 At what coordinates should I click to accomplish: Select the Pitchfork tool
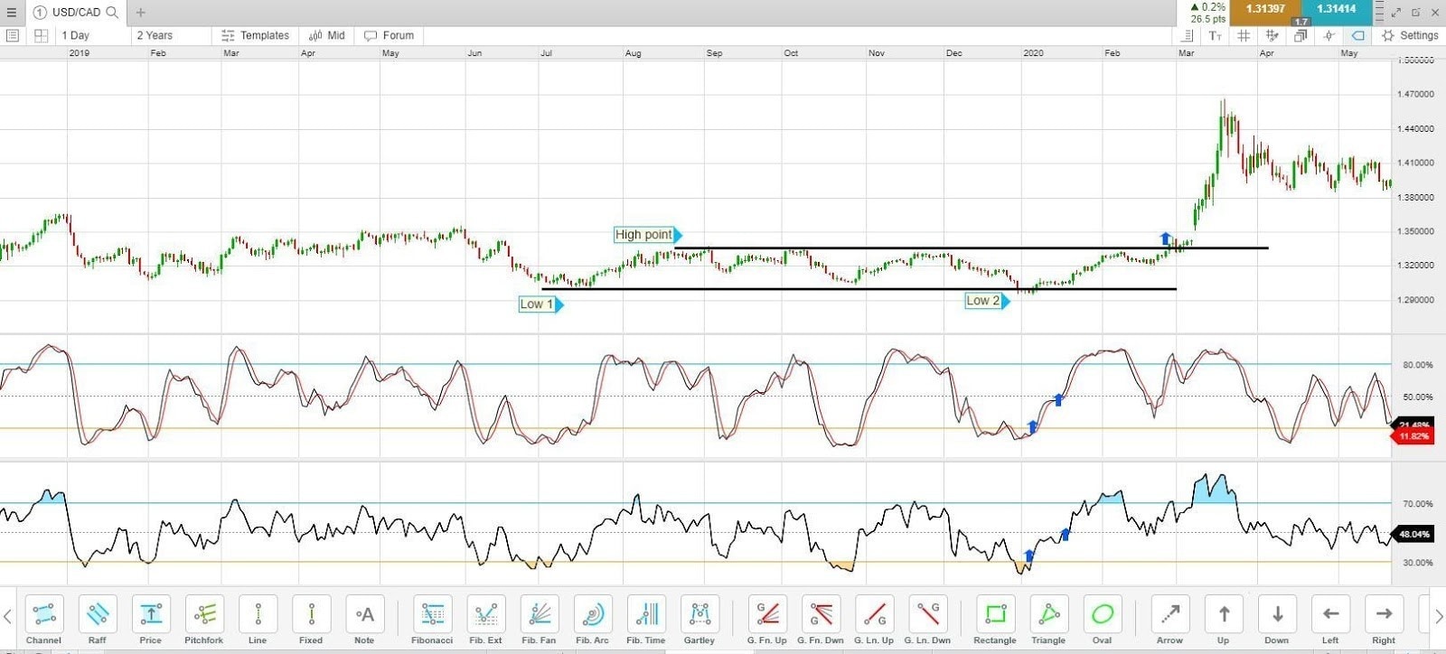pyautogui.click(x=204, y=620)
